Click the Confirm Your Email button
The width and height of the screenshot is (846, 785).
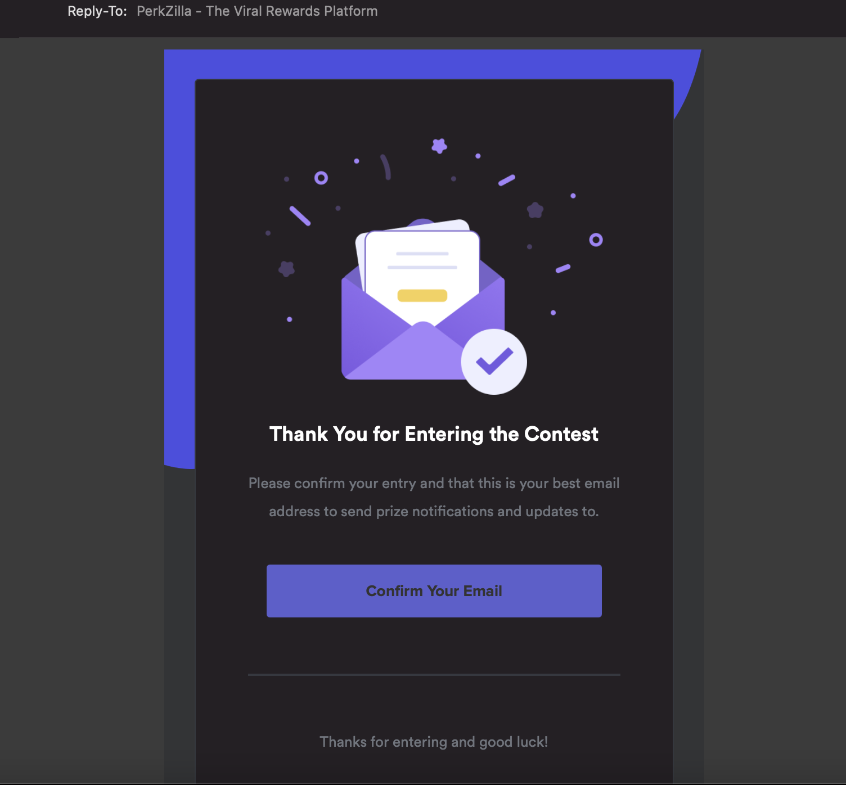tap(434, 590)
